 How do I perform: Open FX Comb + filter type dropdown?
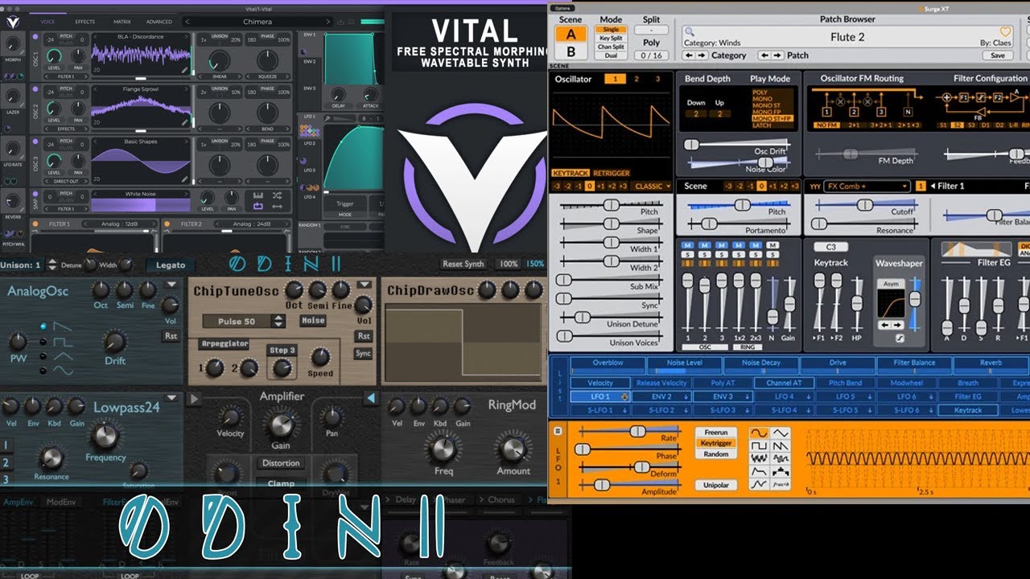pyautogui.click(x=867, y=186)
